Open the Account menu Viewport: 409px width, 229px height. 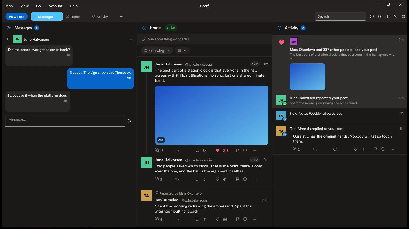point(55,6)
